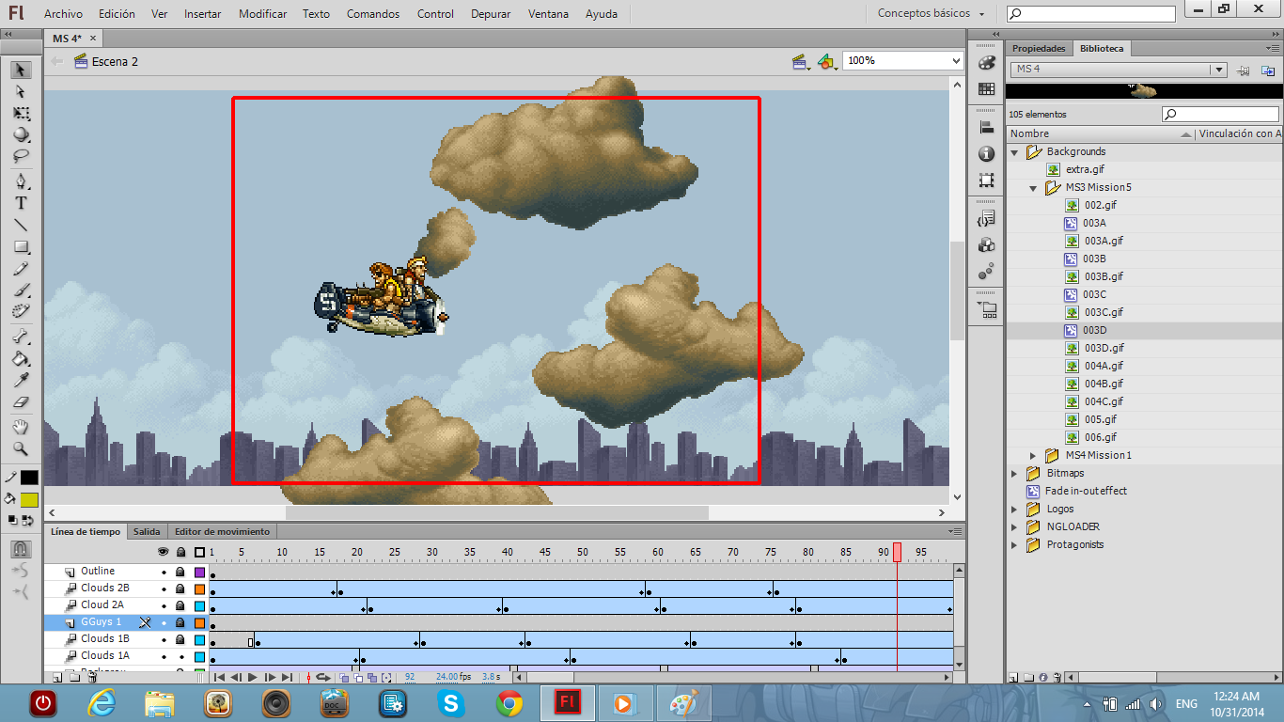Select the Deco tool
This screenshot has width=1284, height=722.
[21, 311]
